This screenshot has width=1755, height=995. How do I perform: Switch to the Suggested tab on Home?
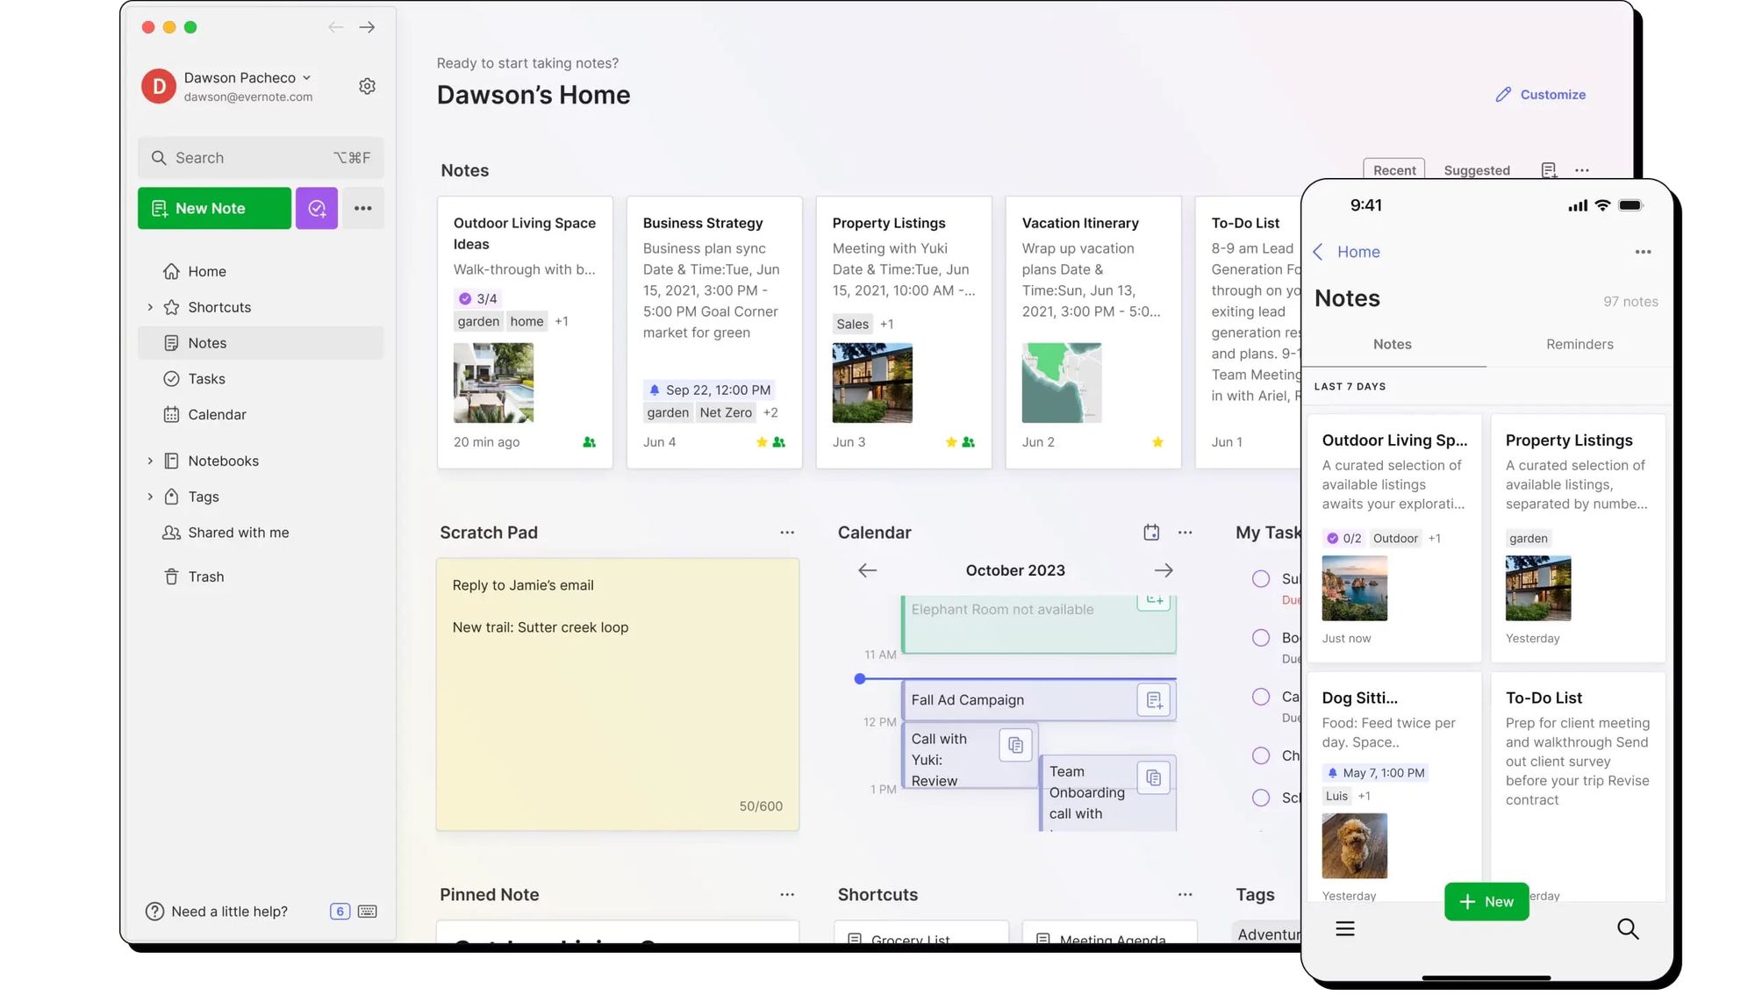click(1475, 170)
